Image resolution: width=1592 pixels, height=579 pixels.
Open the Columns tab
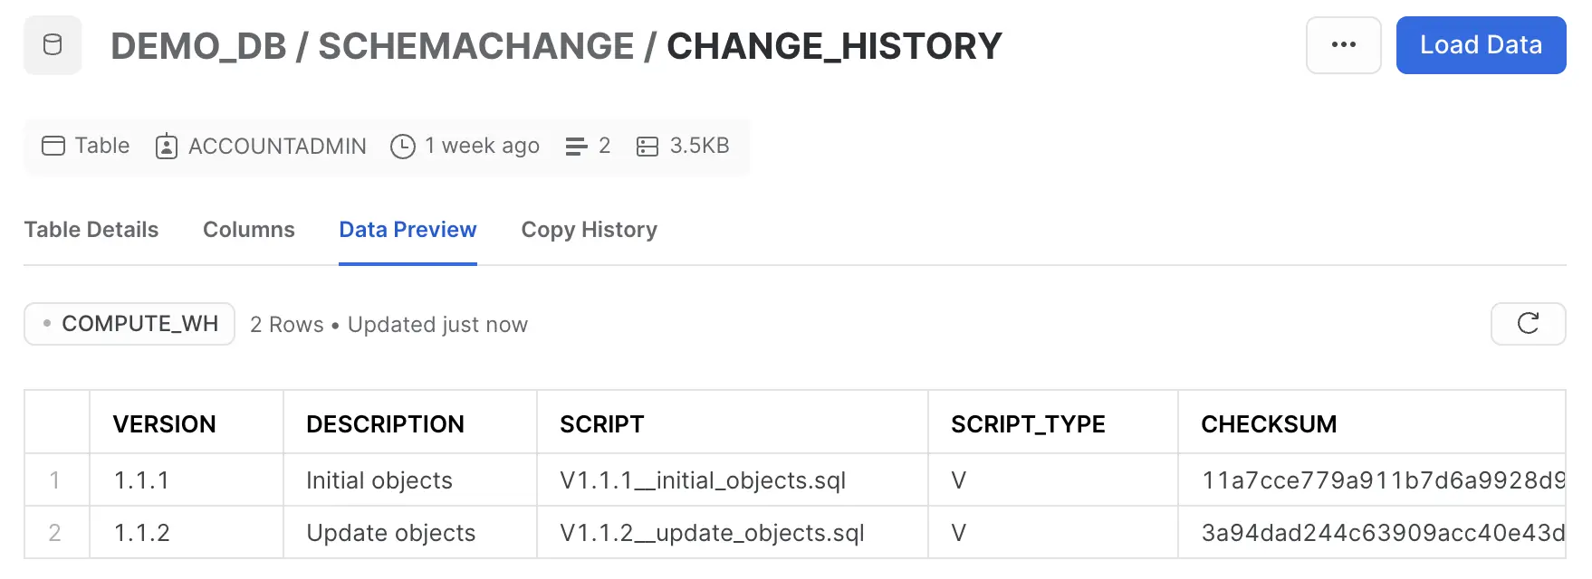coord(248,230)
